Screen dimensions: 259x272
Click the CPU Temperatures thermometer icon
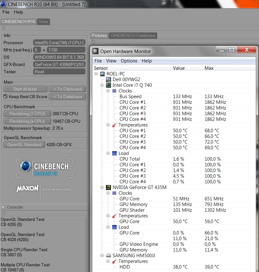point(114,125)
